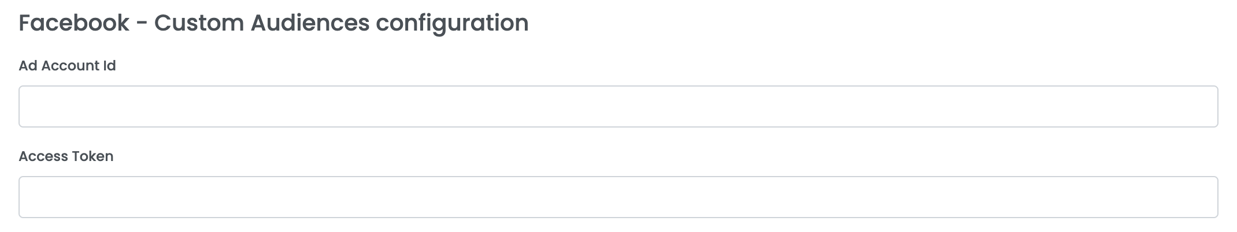Click the word "Facebook" in the heading
Viewport: 1237px width, 232px height.
(74, 23)
